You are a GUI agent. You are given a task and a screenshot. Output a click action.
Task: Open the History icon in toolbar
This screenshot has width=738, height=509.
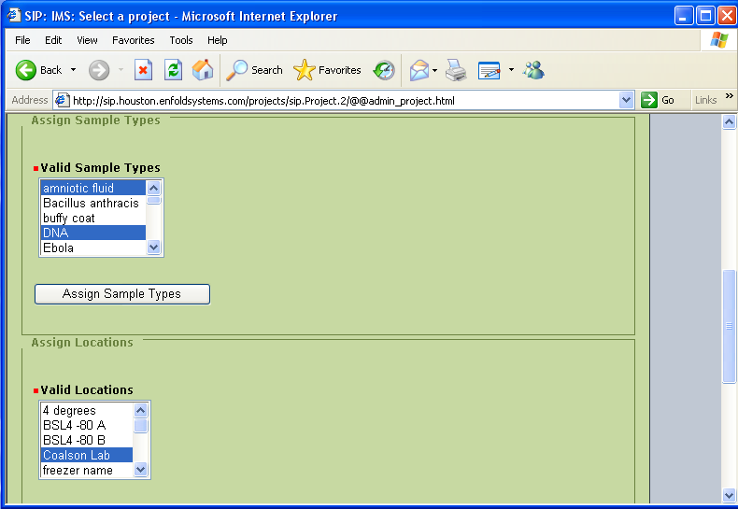tap(384, 70)
